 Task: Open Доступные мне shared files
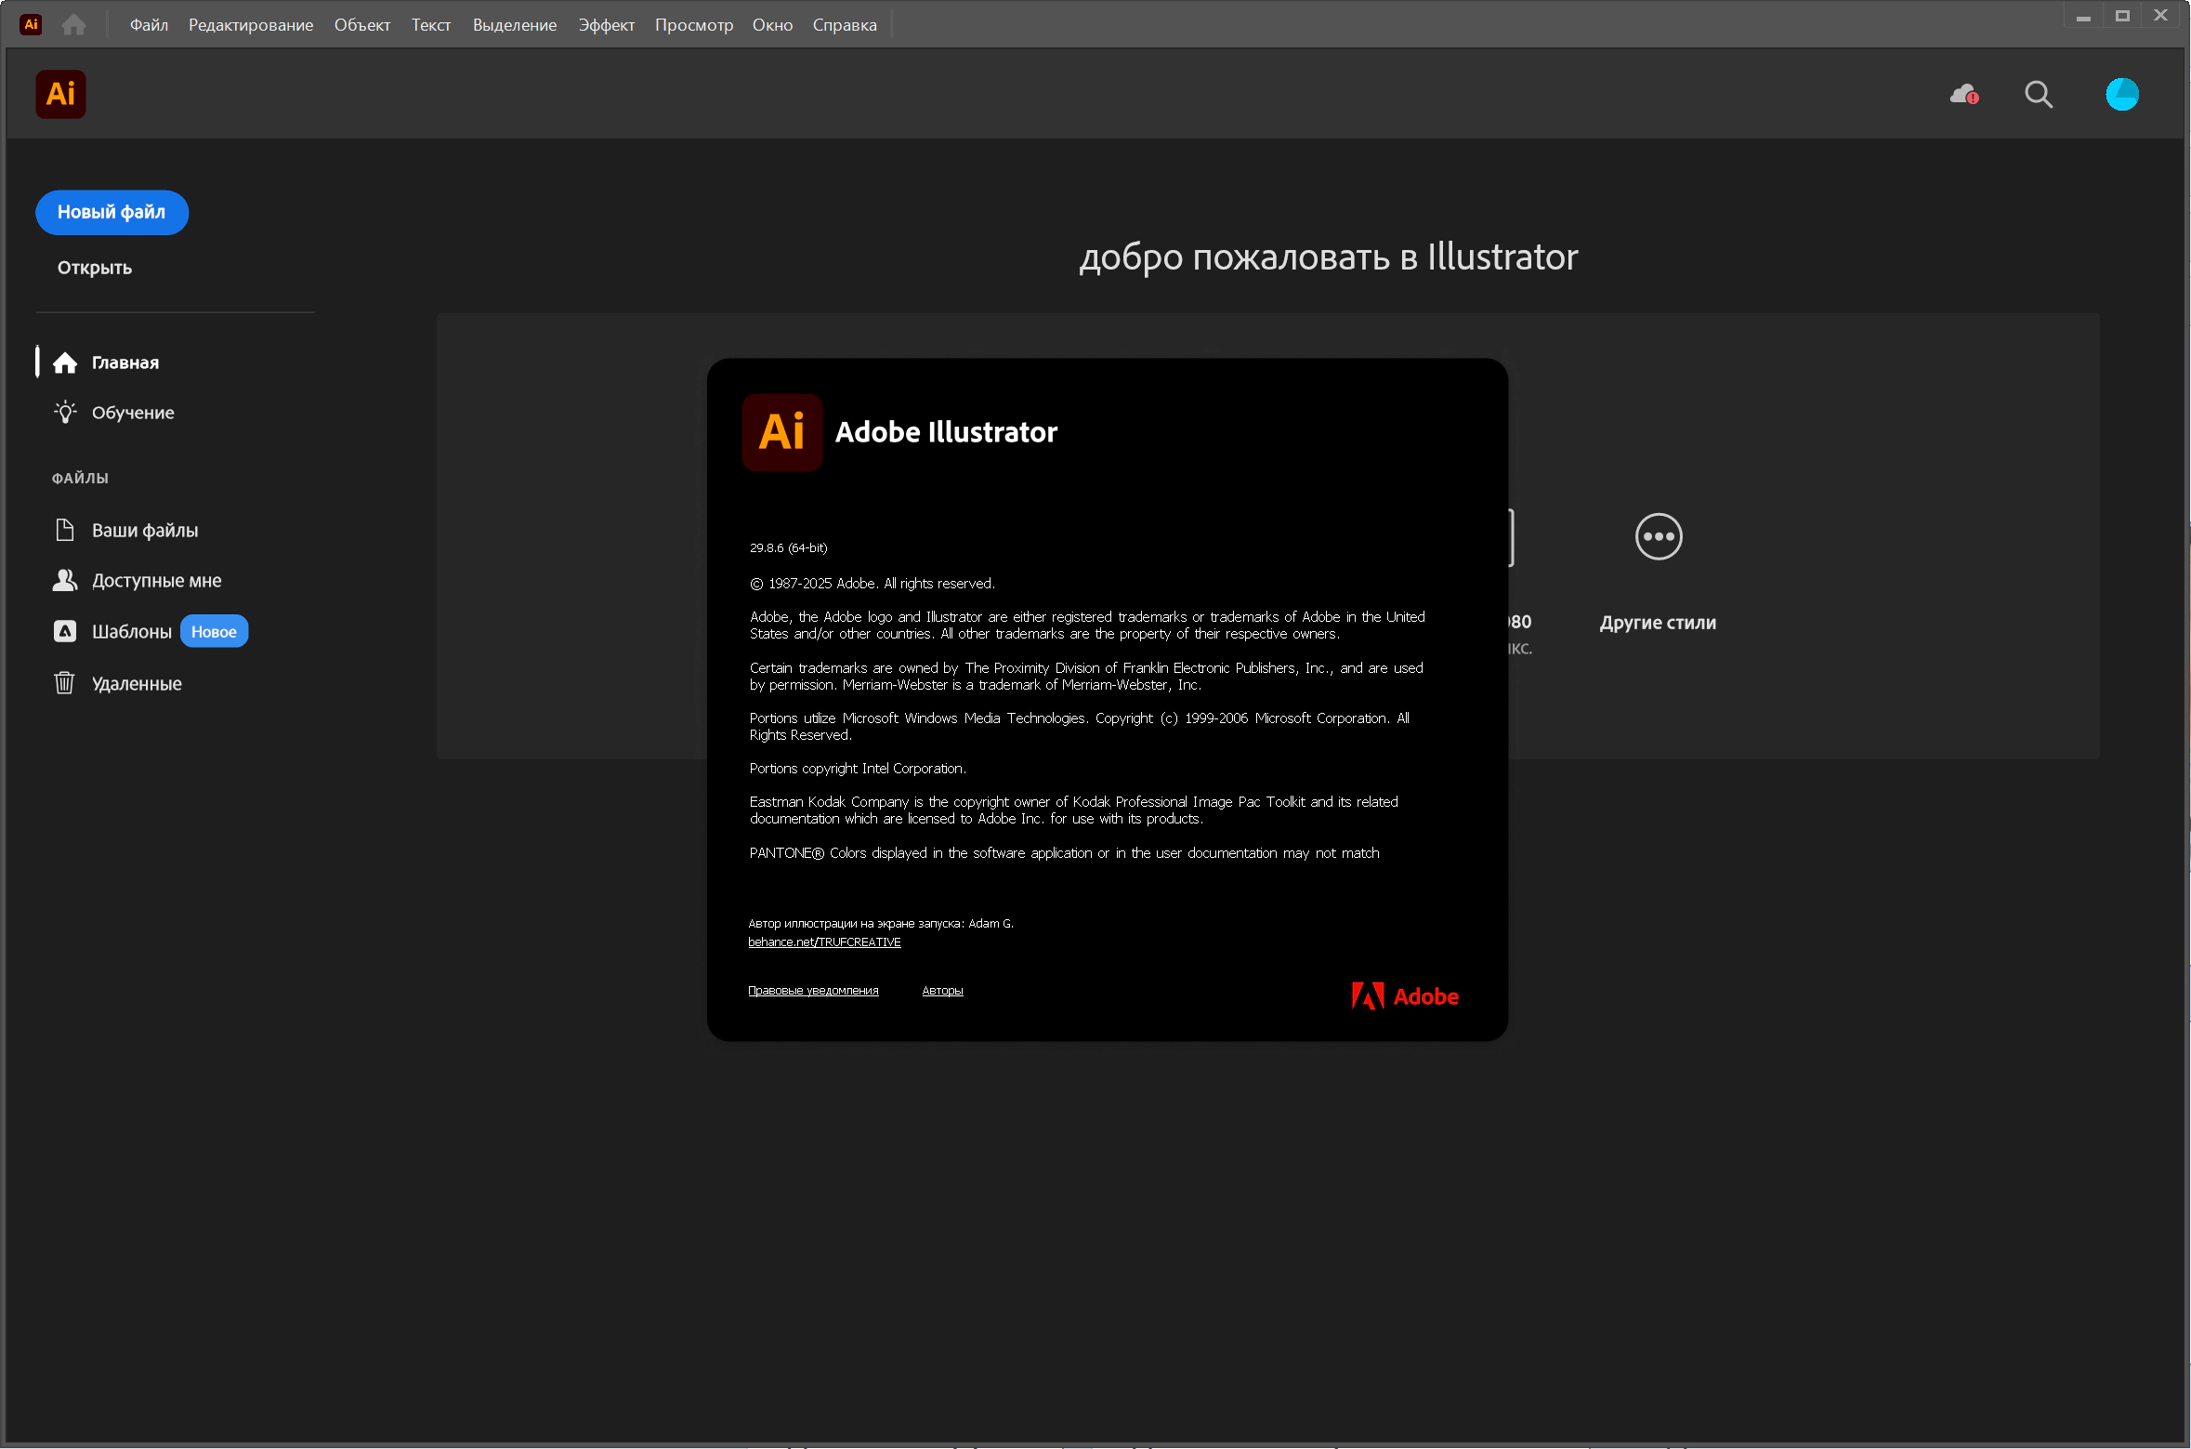coord(156,580)
